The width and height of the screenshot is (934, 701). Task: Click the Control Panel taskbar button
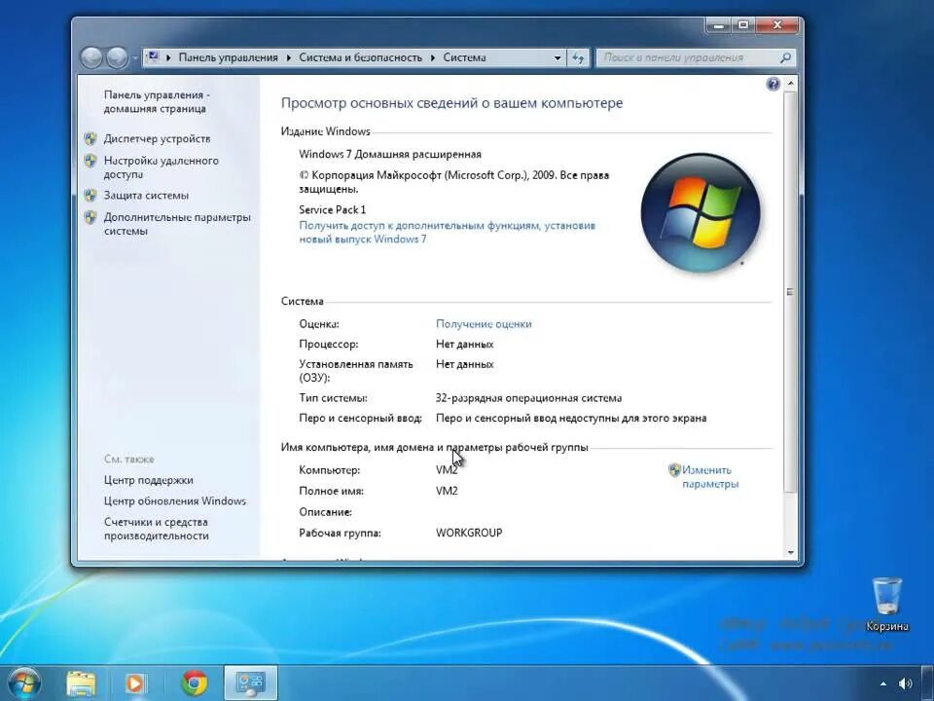coord(251,683)
